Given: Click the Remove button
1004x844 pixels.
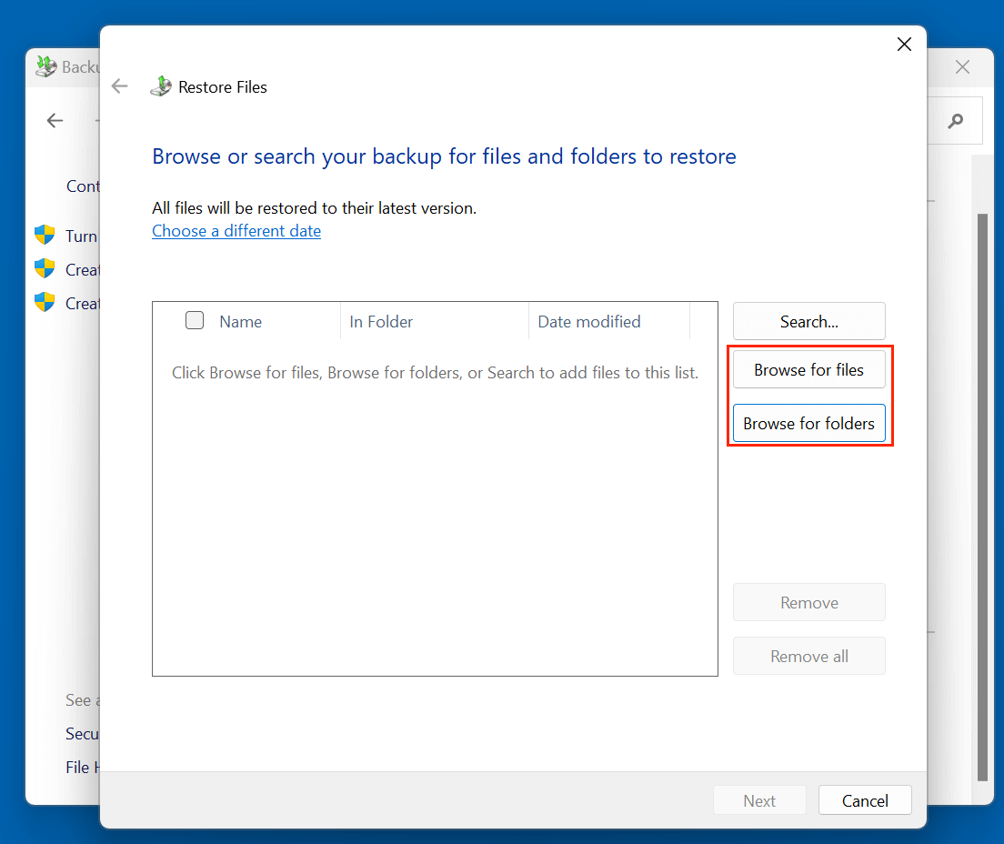Looking at the screenshot, I should point(808,602).
